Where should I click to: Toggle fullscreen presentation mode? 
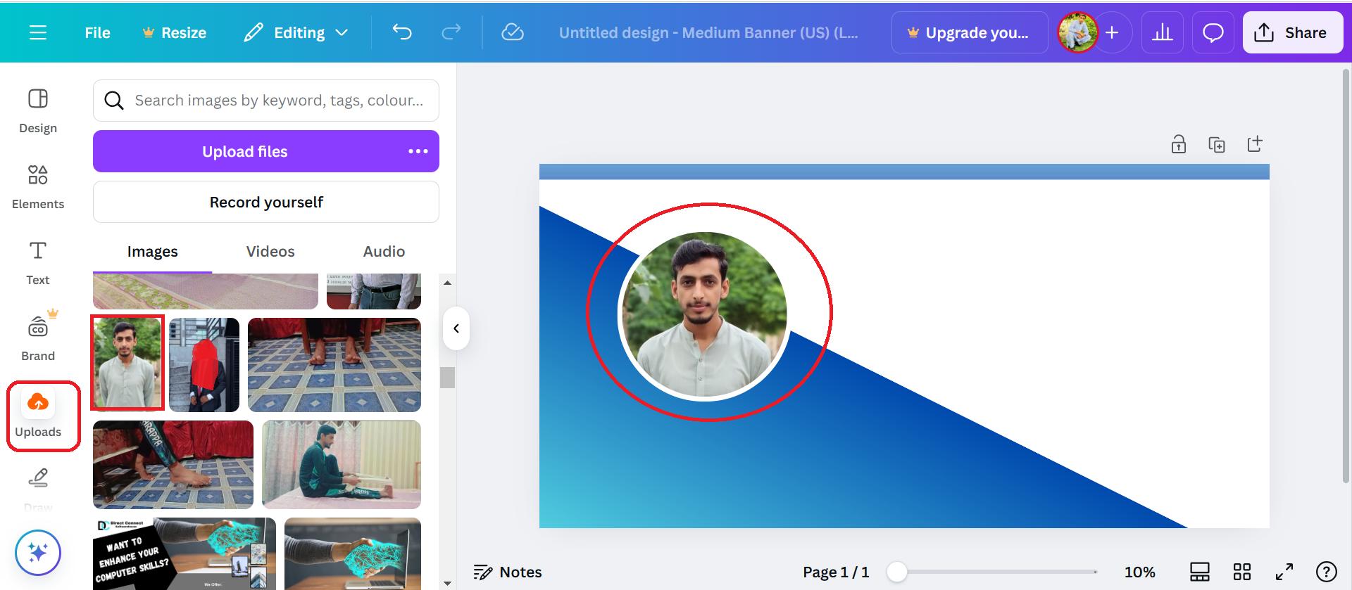coord(1284,572)
